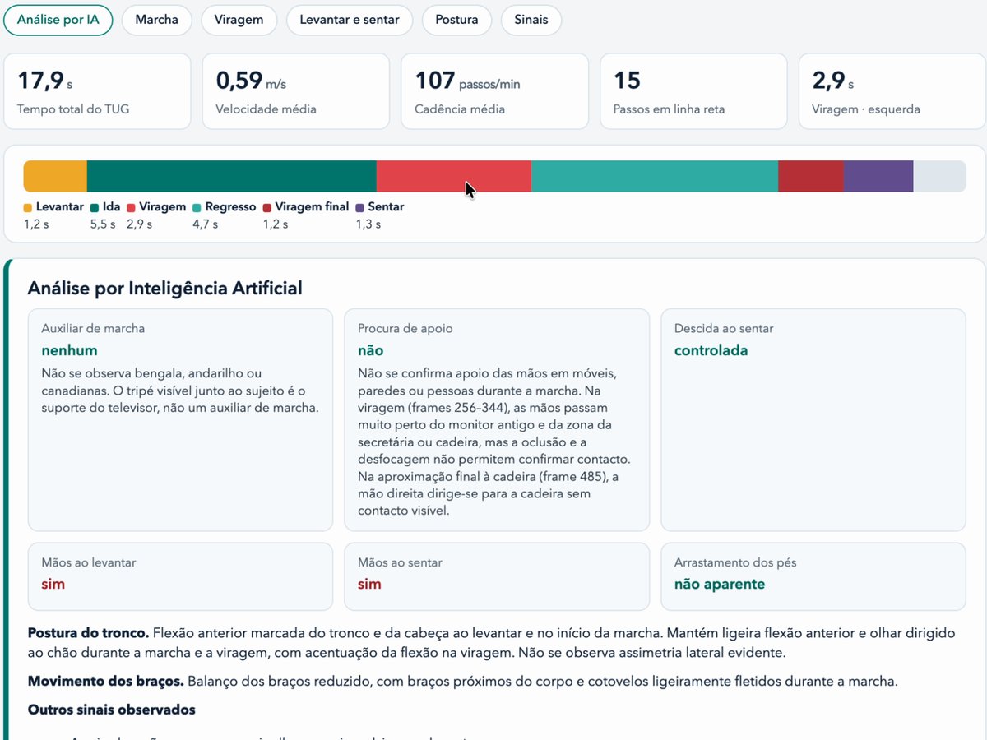Click the value 'não aparente'
This screenshot has width=987, height=740.
720,585
